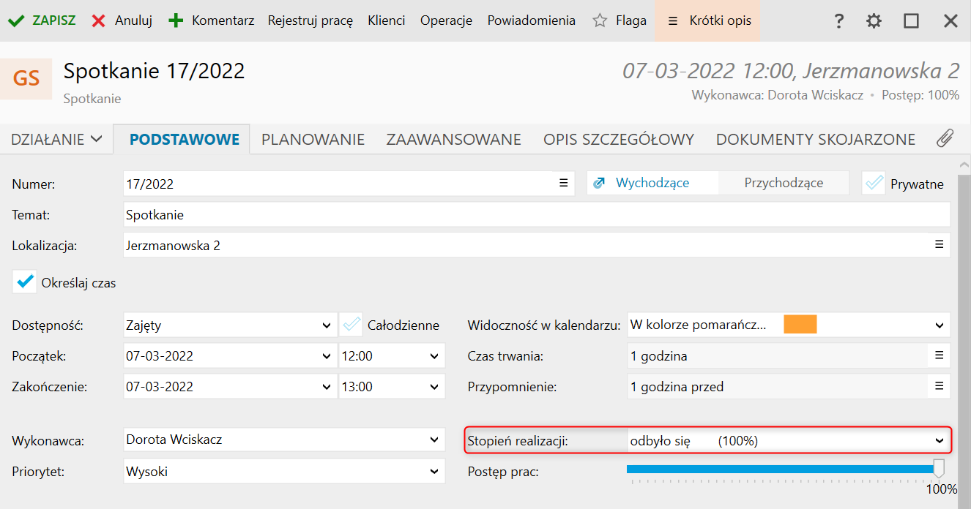This screenshot has height=509, width=971.
Task: Click the header title Spotkanie 17/2022
Action: (154, 71)
